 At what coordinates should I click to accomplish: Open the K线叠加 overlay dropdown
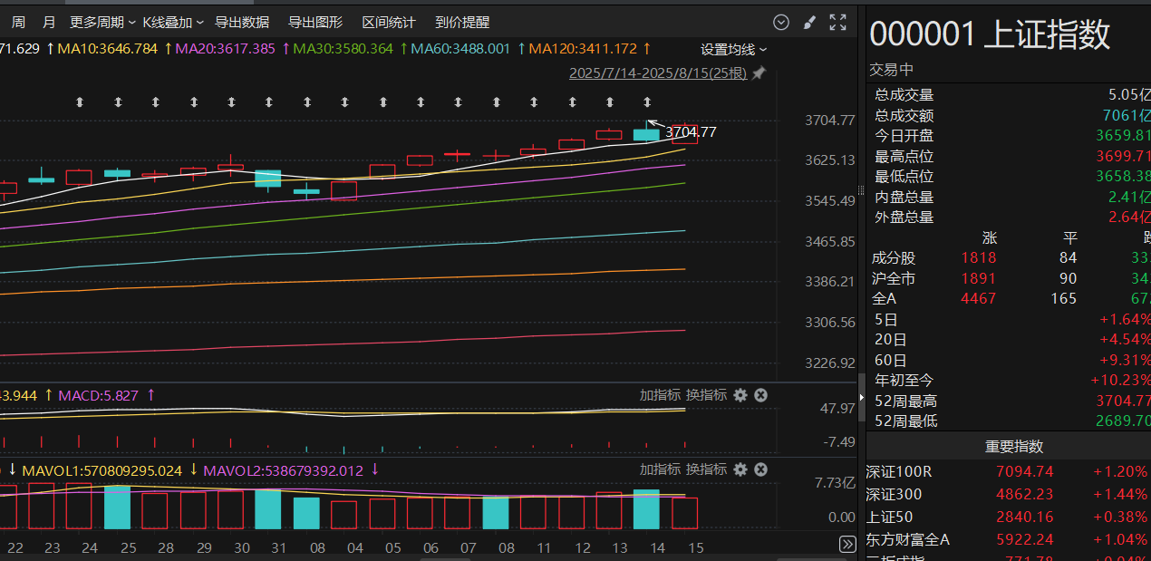(173, 23)
